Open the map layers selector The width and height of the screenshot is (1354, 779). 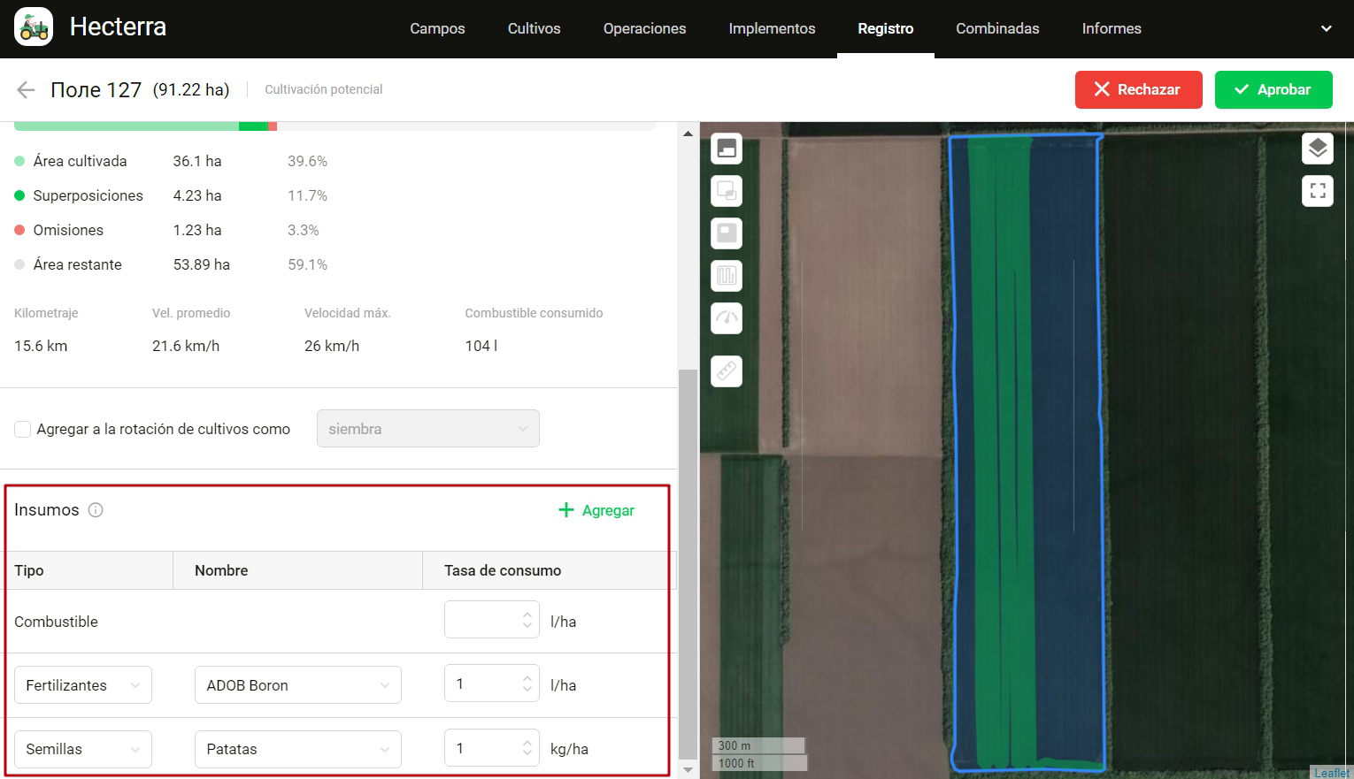coord(1317,149)
